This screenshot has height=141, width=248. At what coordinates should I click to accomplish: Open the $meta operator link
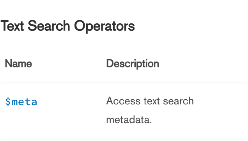21,102
